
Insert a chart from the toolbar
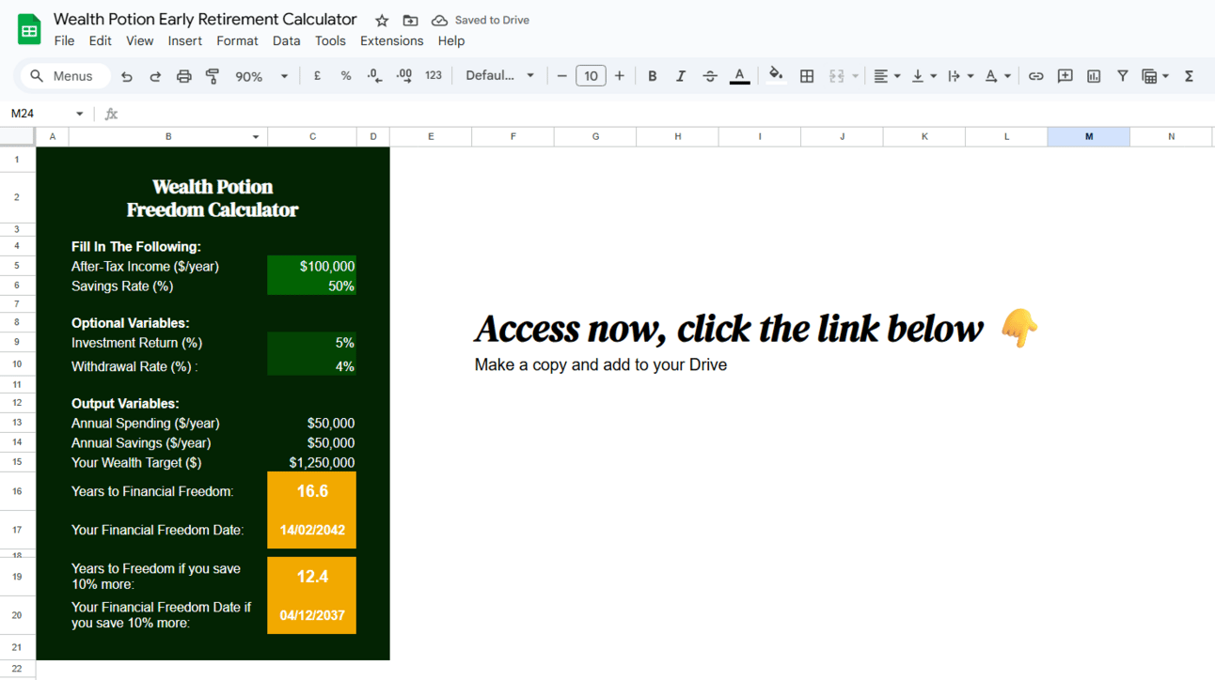click(x=1094, y=76)
